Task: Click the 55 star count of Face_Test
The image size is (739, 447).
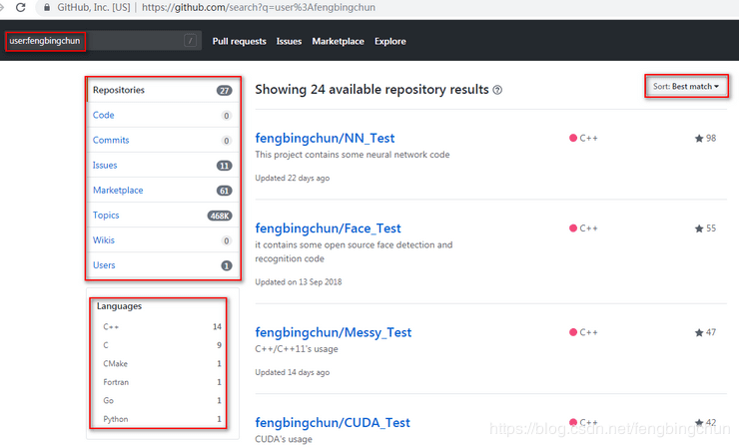Action: pyautogui.click(x=711, y=228)
